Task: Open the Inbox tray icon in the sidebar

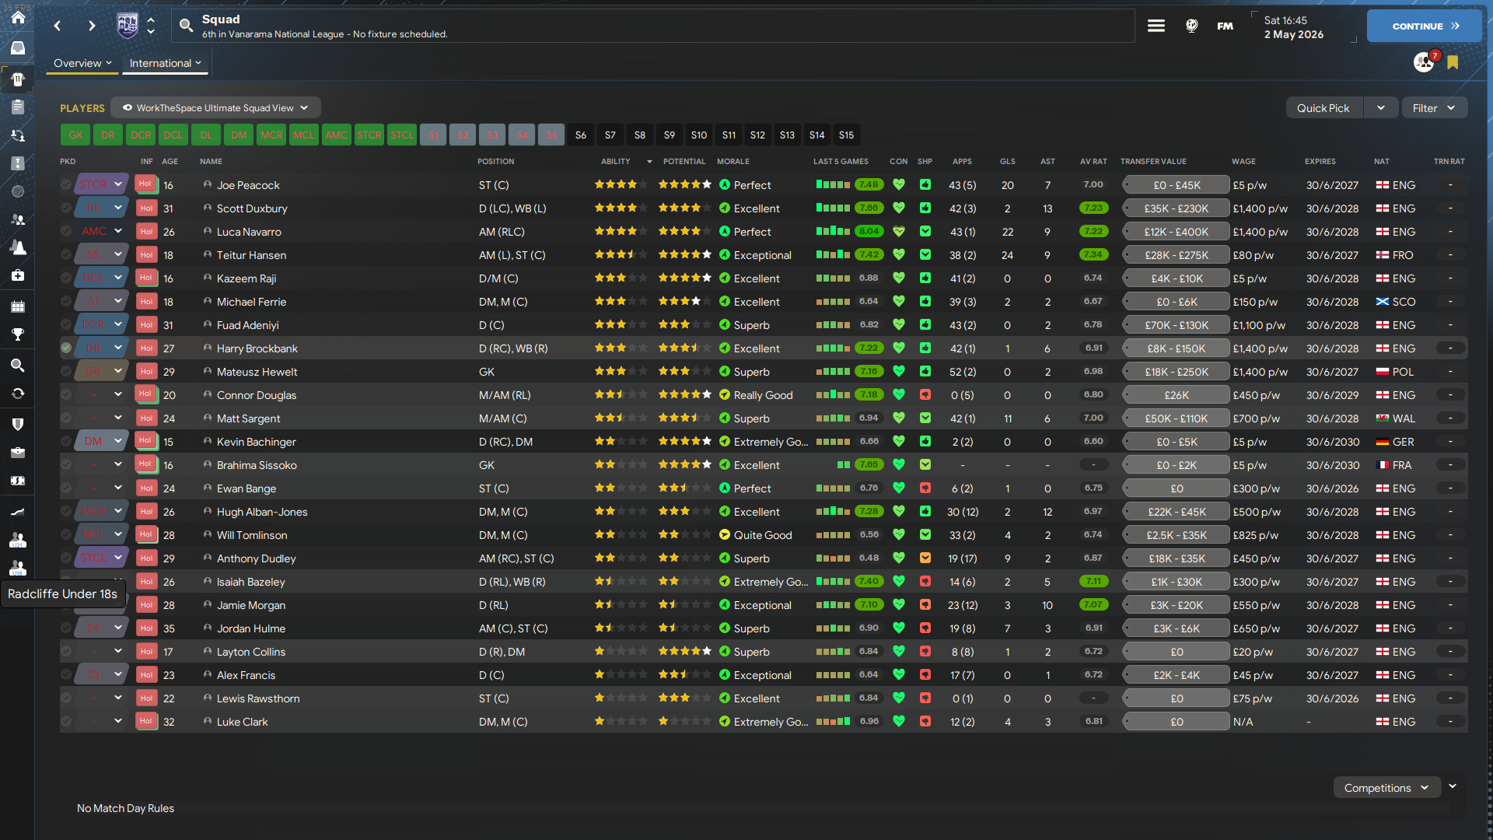Action: tap(17, 48)
